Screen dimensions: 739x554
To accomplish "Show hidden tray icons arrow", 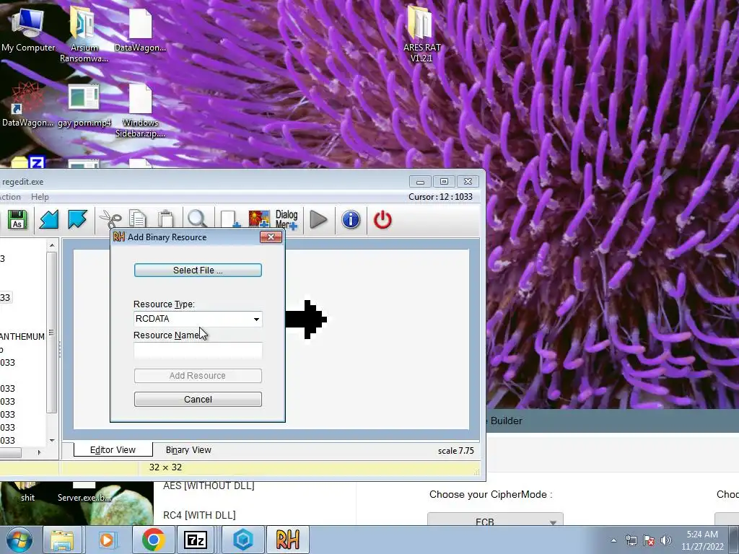I will pos(613,540).
